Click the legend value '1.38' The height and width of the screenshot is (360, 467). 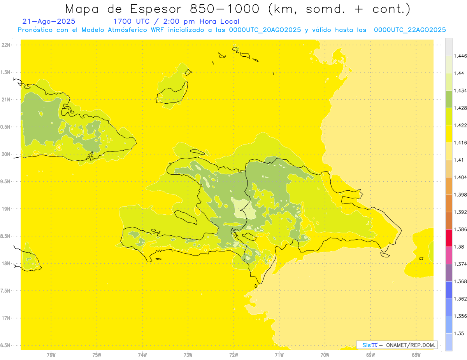459,247
